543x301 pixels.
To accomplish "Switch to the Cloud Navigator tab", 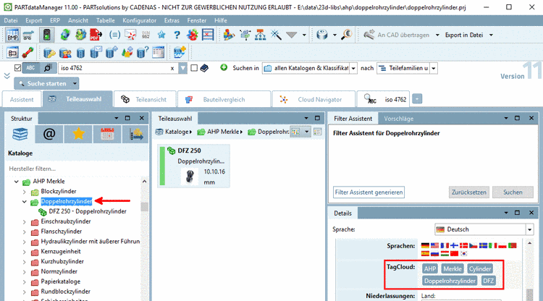I will pos(313,99).
